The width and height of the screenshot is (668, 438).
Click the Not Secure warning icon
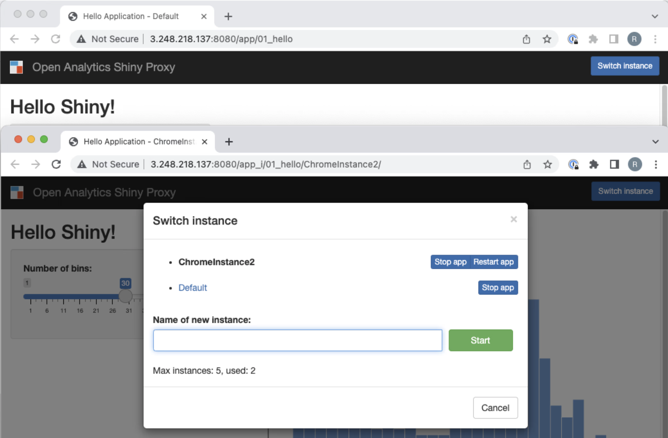(x=81, y=164)
